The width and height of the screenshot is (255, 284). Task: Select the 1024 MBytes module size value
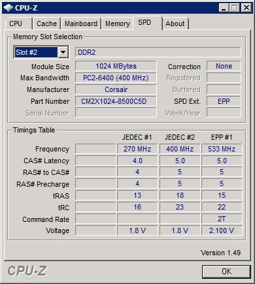click(116, 66)
